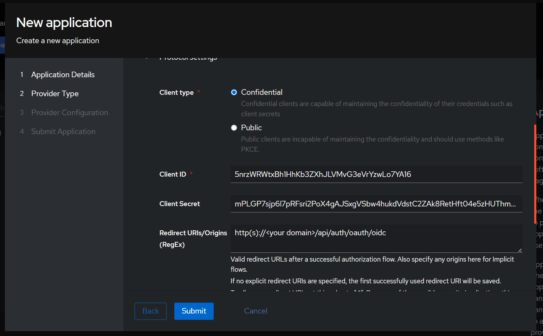Click the Client ID input field
The width and height of the screenshot is (543, 336).
pos(376,174)
